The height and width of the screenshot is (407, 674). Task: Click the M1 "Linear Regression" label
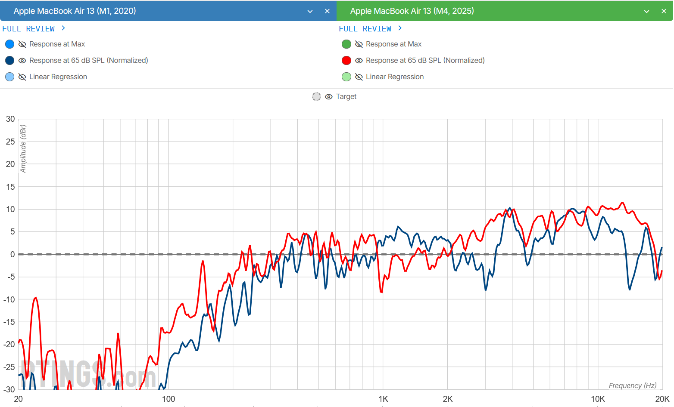pyautogui.click(x=58, y=77)
